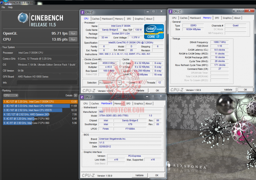
Task: Select ranking row Intel Core i7-3930K CPU
Action: 40,102
